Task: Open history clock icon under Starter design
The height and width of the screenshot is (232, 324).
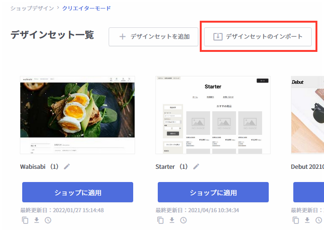Action: coord(183,220)
